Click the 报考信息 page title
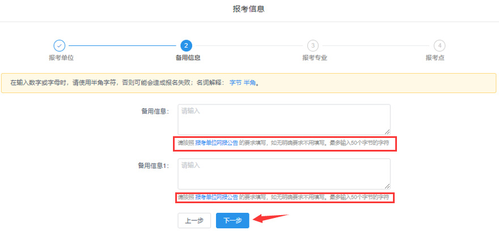The image size is (499, 231). tap(249, 10)
